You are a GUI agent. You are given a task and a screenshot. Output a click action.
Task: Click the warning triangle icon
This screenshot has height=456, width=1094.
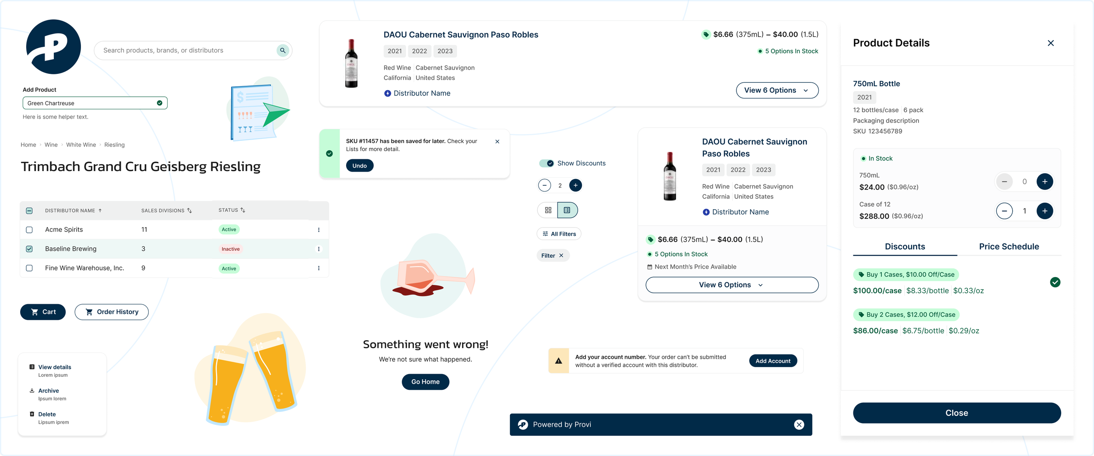point(558,361)
